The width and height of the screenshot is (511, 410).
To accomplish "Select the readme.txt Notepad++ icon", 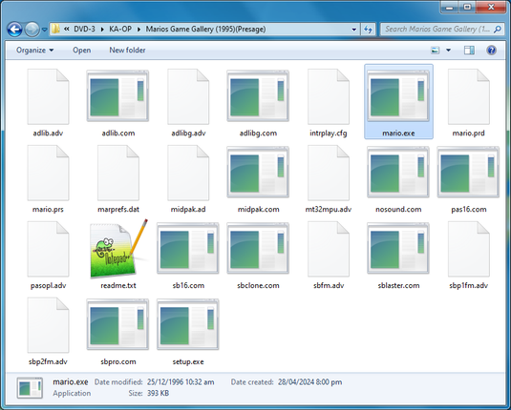I will point(118,249).
